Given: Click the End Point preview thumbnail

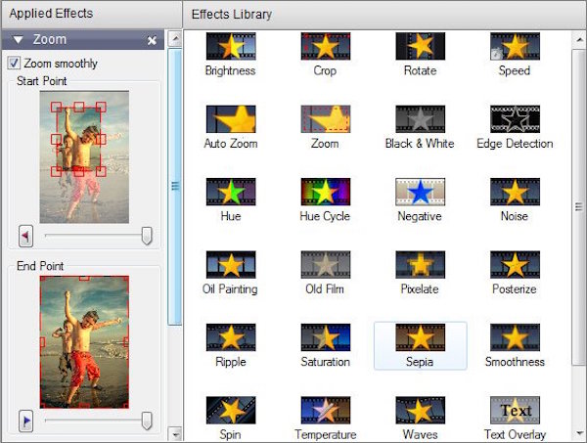Looking at the screenshot, I should click(x=84, y=341).
